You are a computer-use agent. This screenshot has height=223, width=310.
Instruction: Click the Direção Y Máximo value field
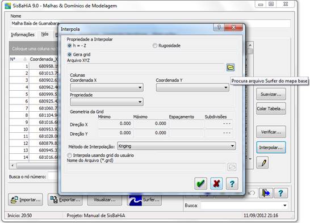click(150, 133)
